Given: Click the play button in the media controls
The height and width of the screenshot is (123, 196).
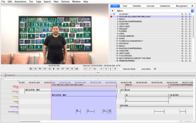Looking at the screenshot, I should tap(54, 69).
